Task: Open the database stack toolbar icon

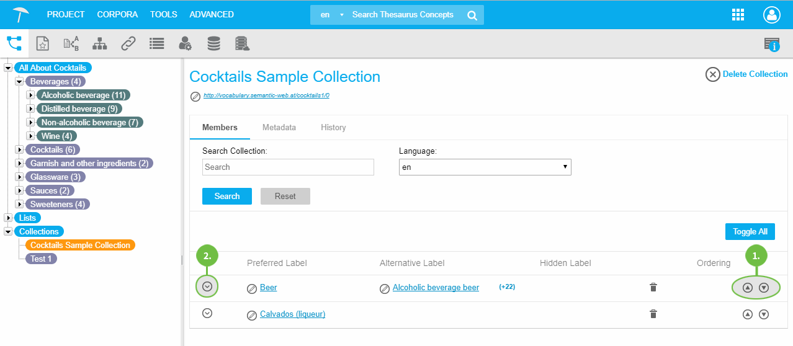Action: click(213, 43)
